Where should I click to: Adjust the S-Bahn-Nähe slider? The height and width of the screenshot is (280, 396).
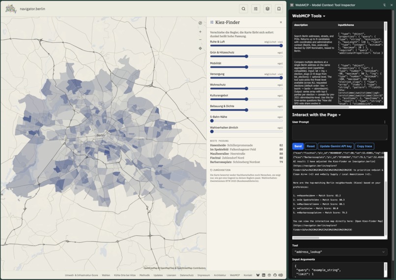coord(246,121)
